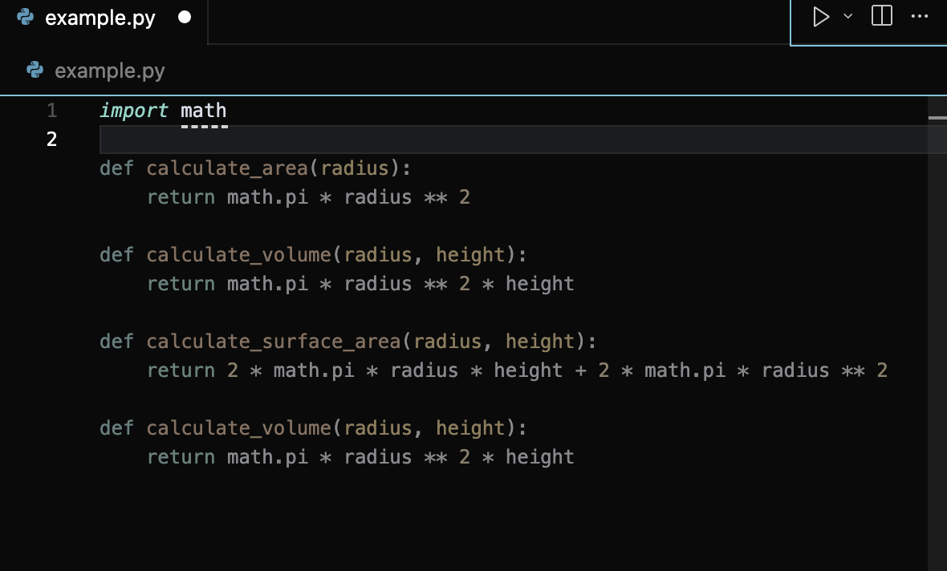The image size is (947, 571).
Task: Click scrollbar overview marker at top
Action: [x=937, y=118]
